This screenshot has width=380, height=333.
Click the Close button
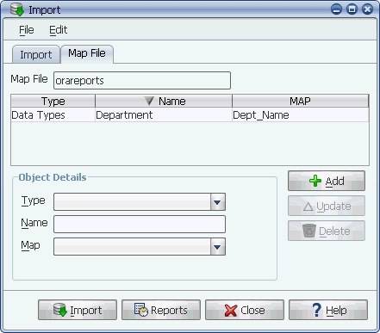[x=245, y=310]
